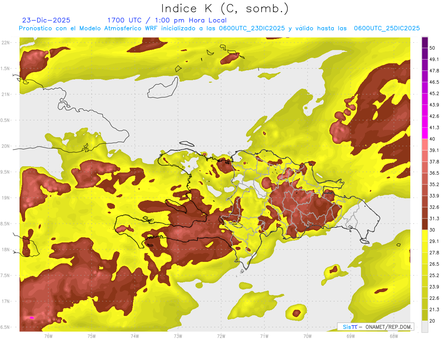Click the dark brown swatch between 30 and 31.3
This screenshot has width=442, height=341.
pyautogui.click(x=425, y=224)
